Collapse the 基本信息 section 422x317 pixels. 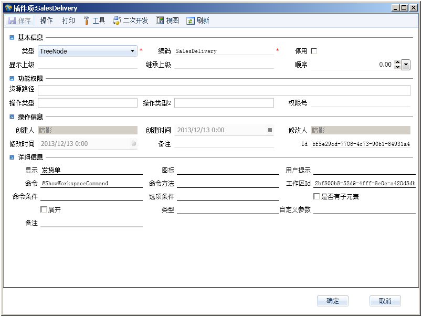(x=12, y=37)
